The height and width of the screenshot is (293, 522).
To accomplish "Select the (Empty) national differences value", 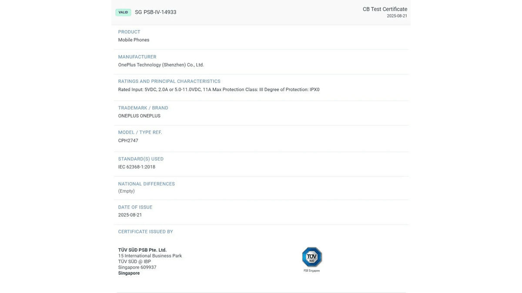I will click(x=126, y=191).
